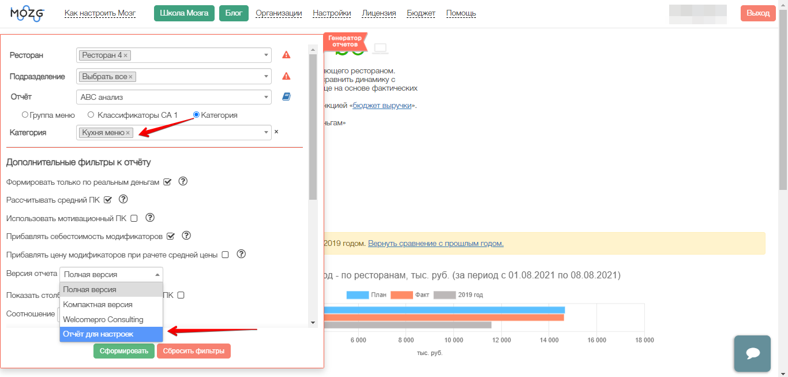Click help icon for себестоимость модификаторов
The image size is (788, 377).
(186, 236)
